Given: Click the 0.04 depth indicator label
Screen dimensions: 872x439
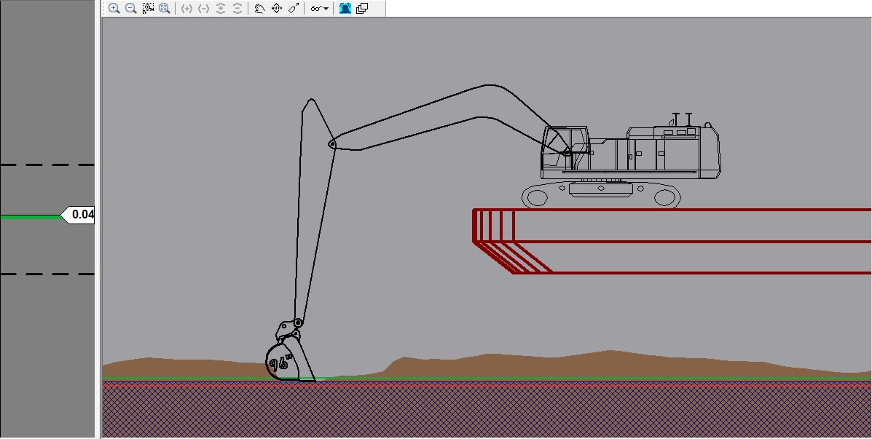Looking at the screenshot, I should tap(78, 215).
